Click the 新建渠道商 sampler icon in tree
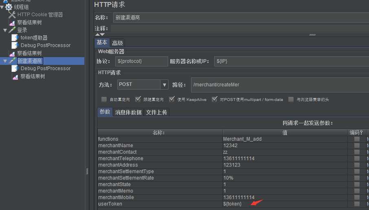The image size is (369, 210). pyautogui.click(x=12, y=61)
